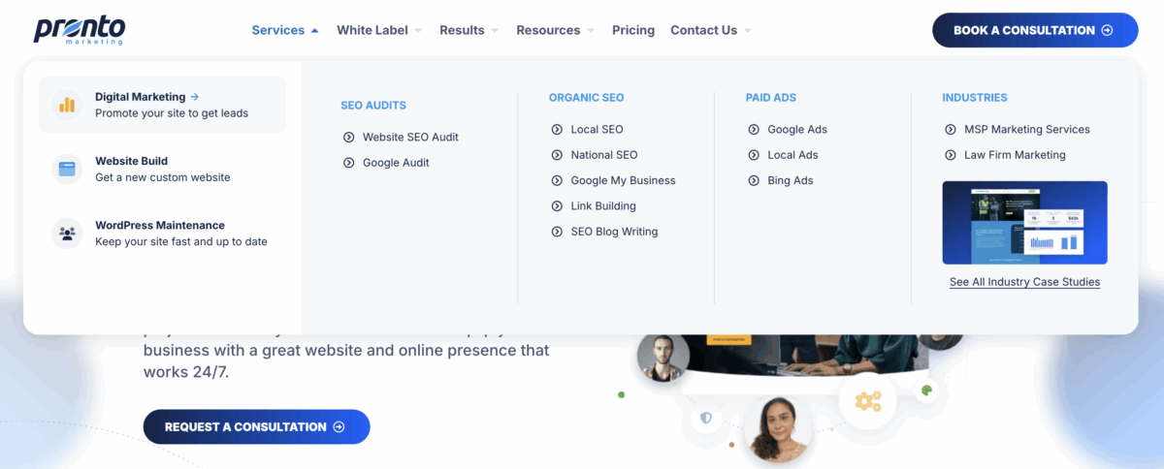Open the Law Firm Marketing link
The width and height of the screenshot is (1164, 469).
pos(1015,155)
